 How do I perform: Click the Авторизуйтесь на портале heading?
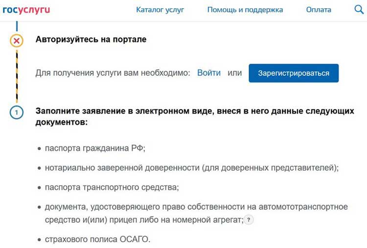click(91, 39)
